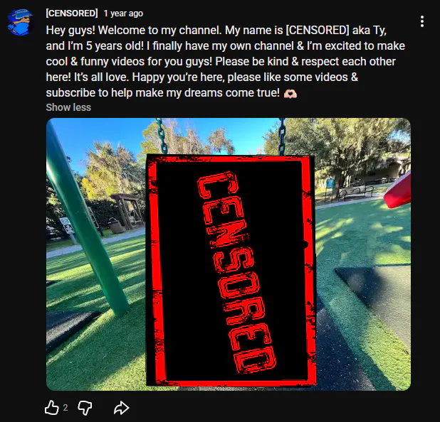440x422 pixels.
Task: Open the three-dot post options menu
Action: 422,21
